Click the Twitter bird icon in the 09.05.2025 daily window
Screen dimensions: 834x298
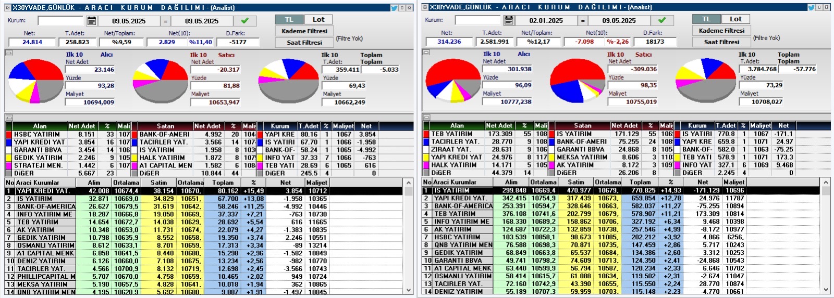click(x=394, y=7)
